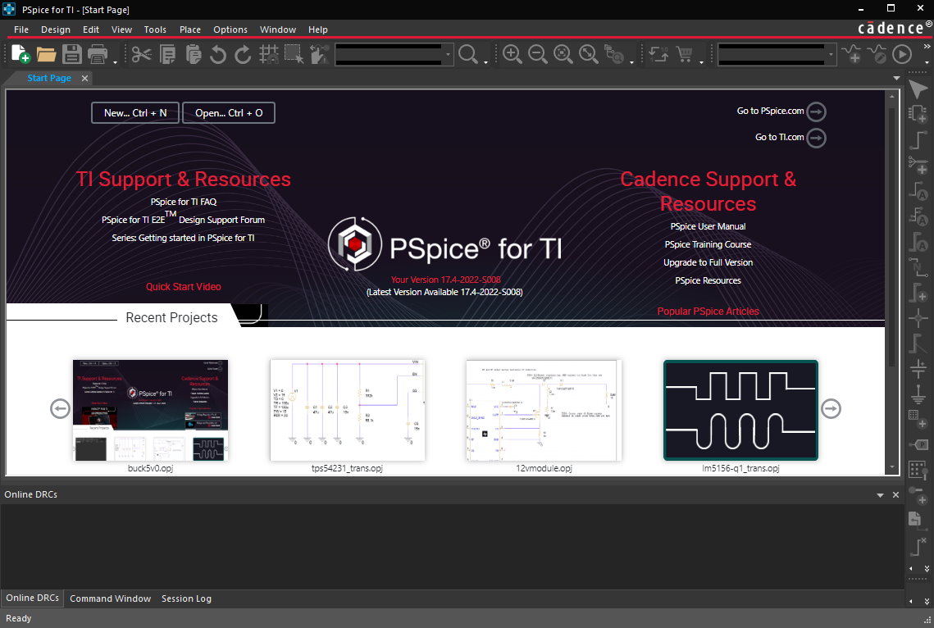The width and height of the screenshot is (934, 628).
Task: Open the Help menu
Action: [317, 30]
